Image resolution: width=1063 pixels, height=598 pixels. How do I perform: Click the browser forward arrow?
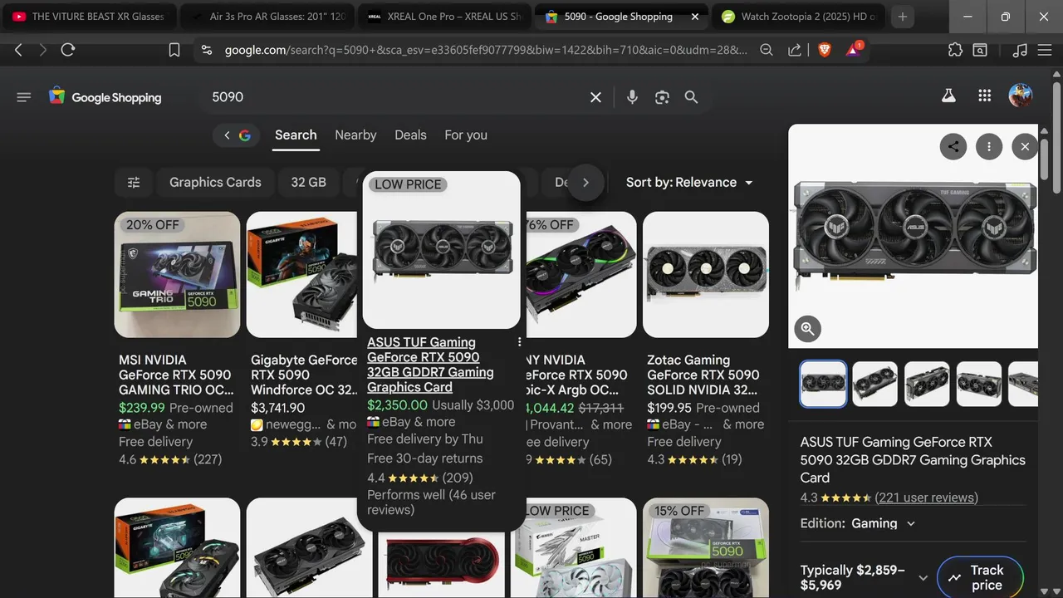[x=42, y=50]
